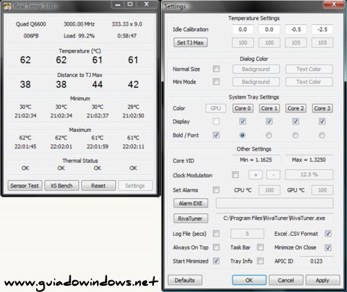
Task: Uncheck Start Minimized
Action: (216, 261)
